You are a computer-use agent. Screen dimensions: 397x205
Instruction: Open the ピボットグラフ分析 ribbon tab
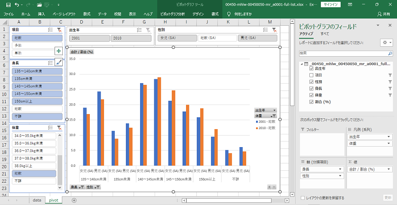(172, 14)
